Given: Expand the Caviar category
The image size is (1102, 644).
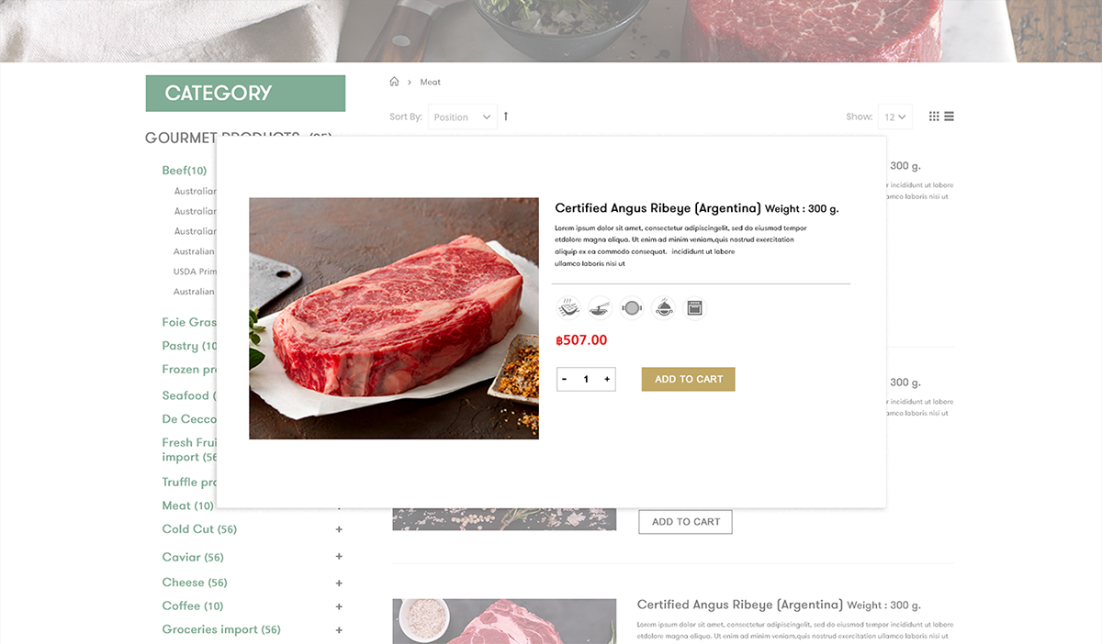Looking at the screenshot, I should (x=339, y=557).
